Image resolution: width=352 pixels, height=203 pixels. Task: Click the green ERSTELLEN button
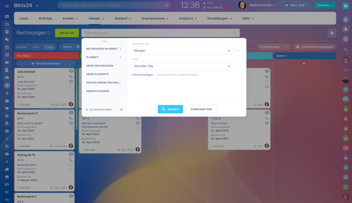click(x=67, y=33)
